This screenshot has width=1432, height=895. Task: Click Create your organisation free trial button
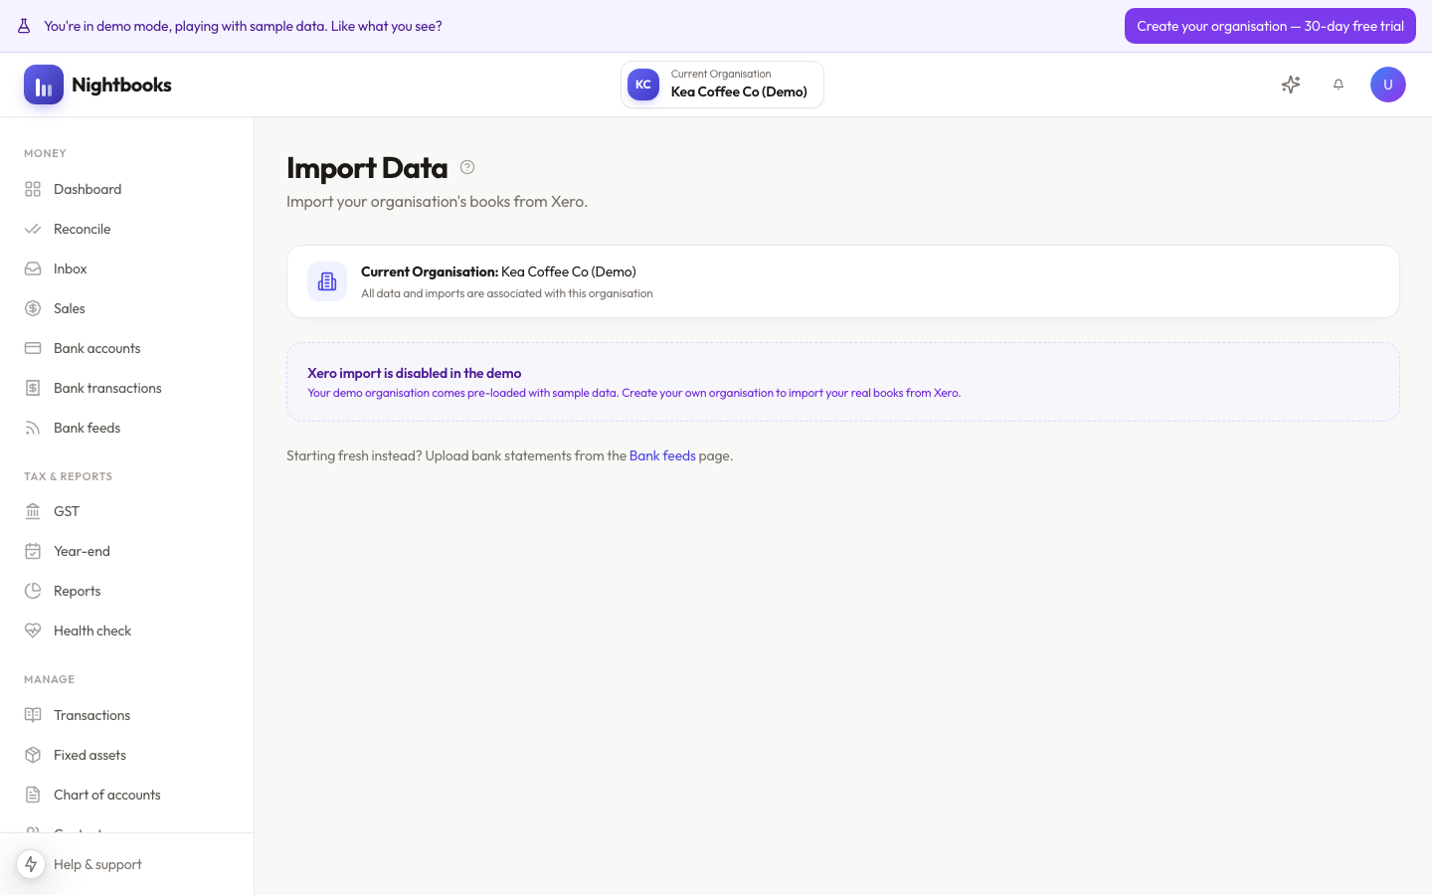pos(1270,26)
